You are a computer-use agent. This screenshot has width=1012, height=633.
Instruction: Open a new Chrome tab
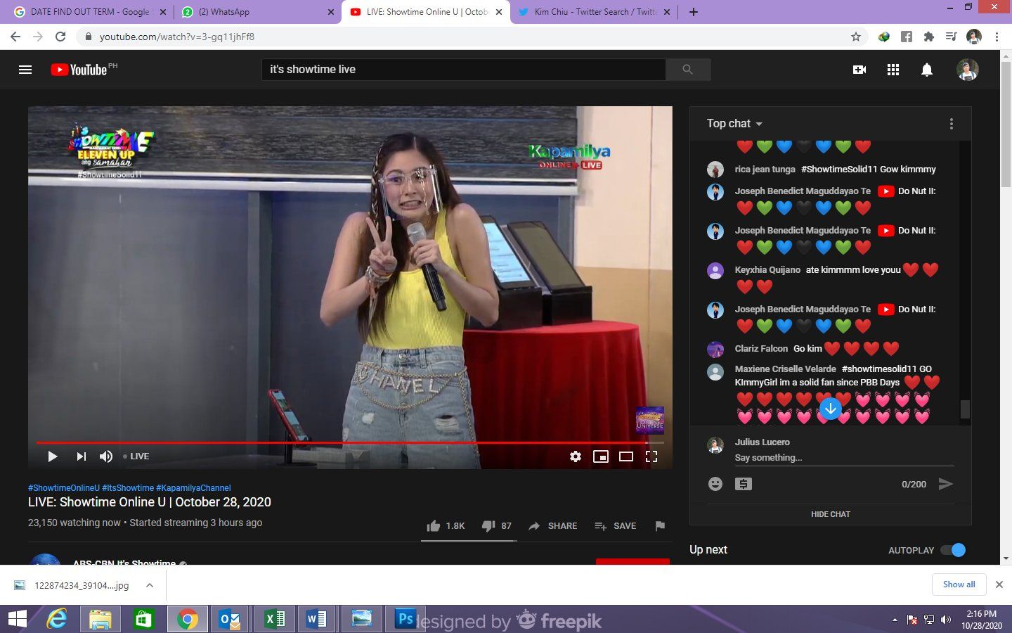(694, 12)
